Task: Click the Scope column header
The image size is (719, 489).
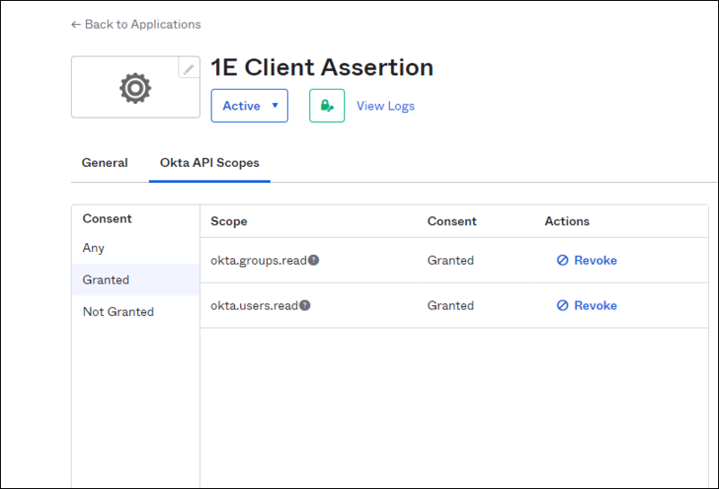Action: (229, 221)
